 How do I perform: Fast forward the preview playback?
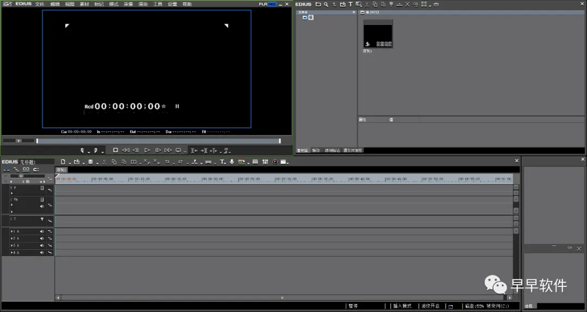pos(168,150)
